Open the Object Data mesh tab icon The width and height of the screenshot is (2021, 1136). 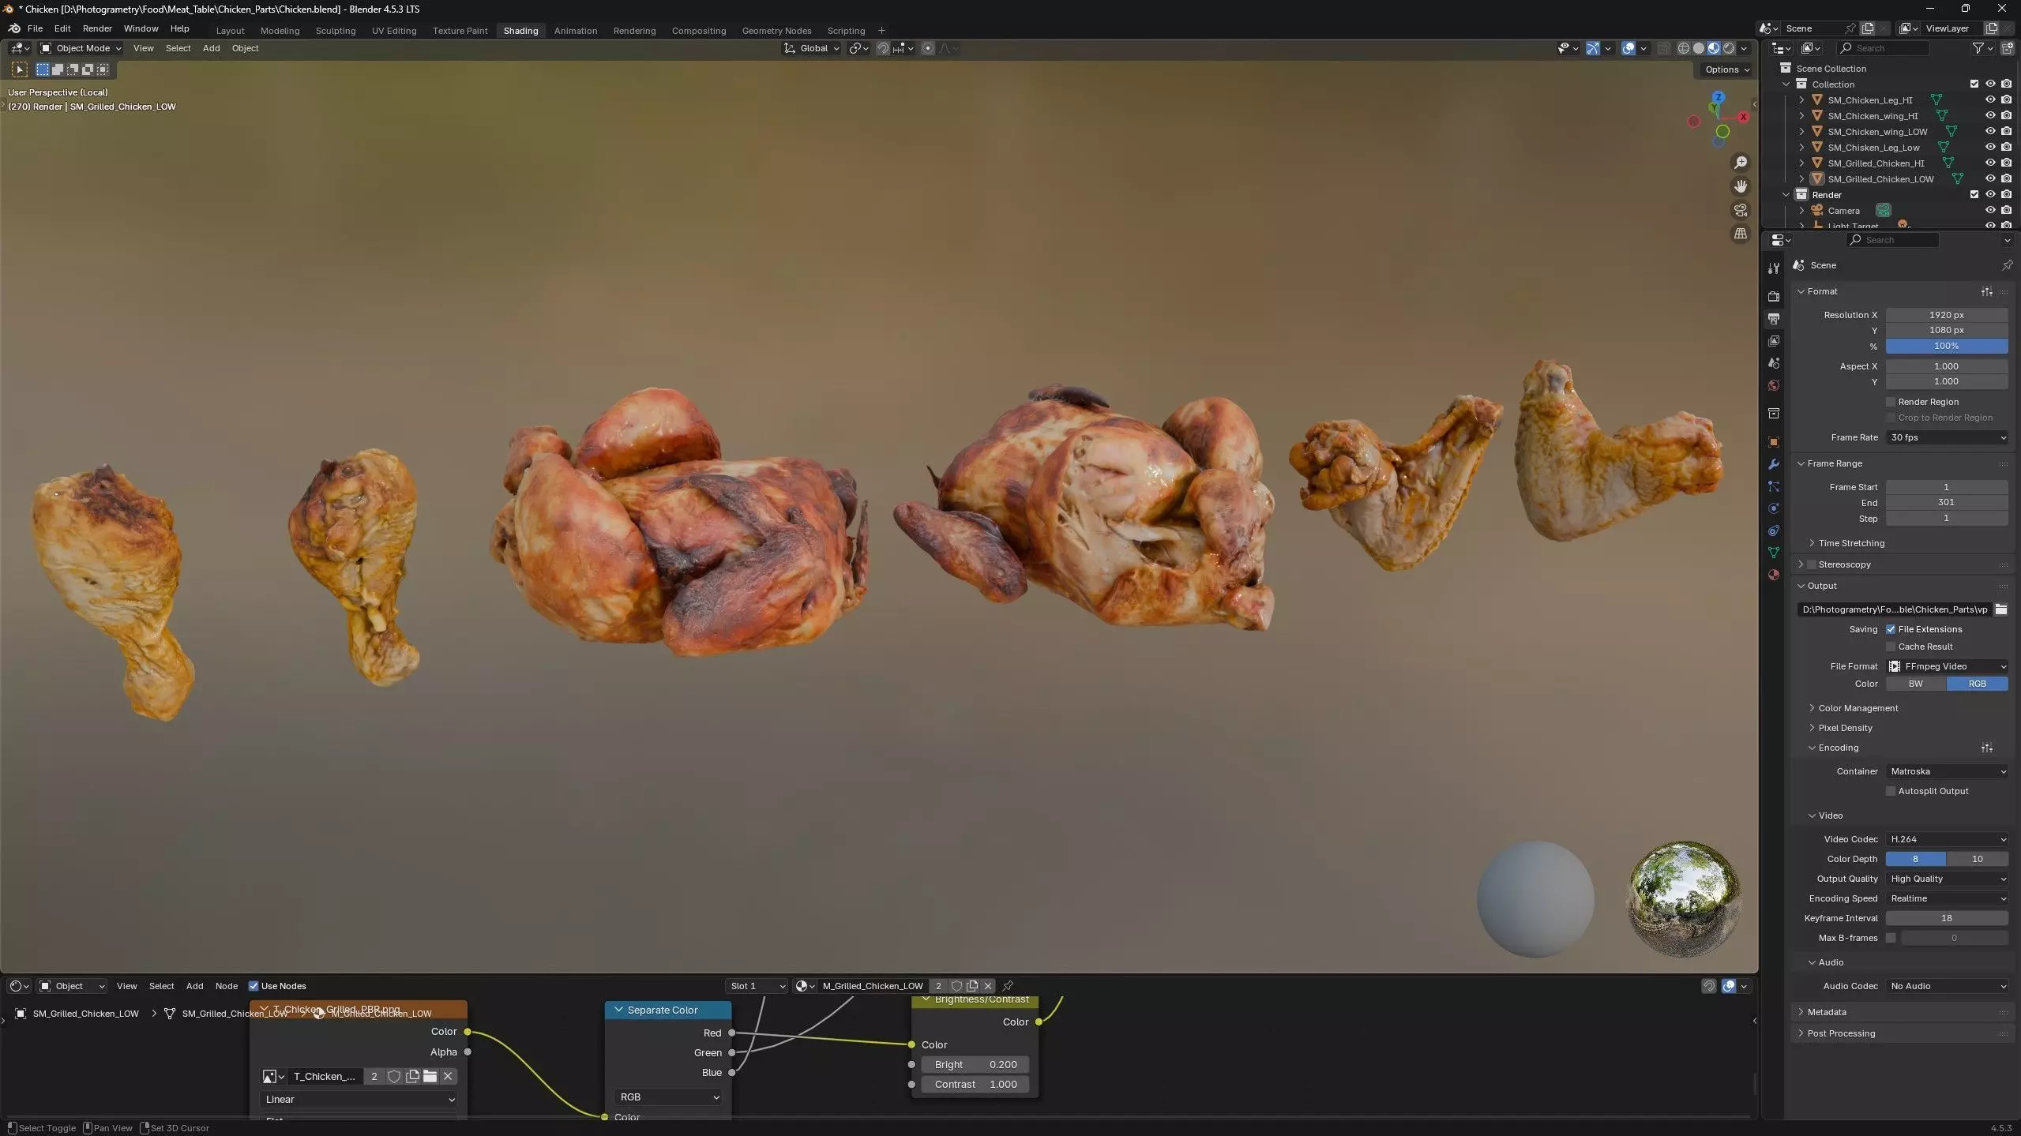(1774, 553)
